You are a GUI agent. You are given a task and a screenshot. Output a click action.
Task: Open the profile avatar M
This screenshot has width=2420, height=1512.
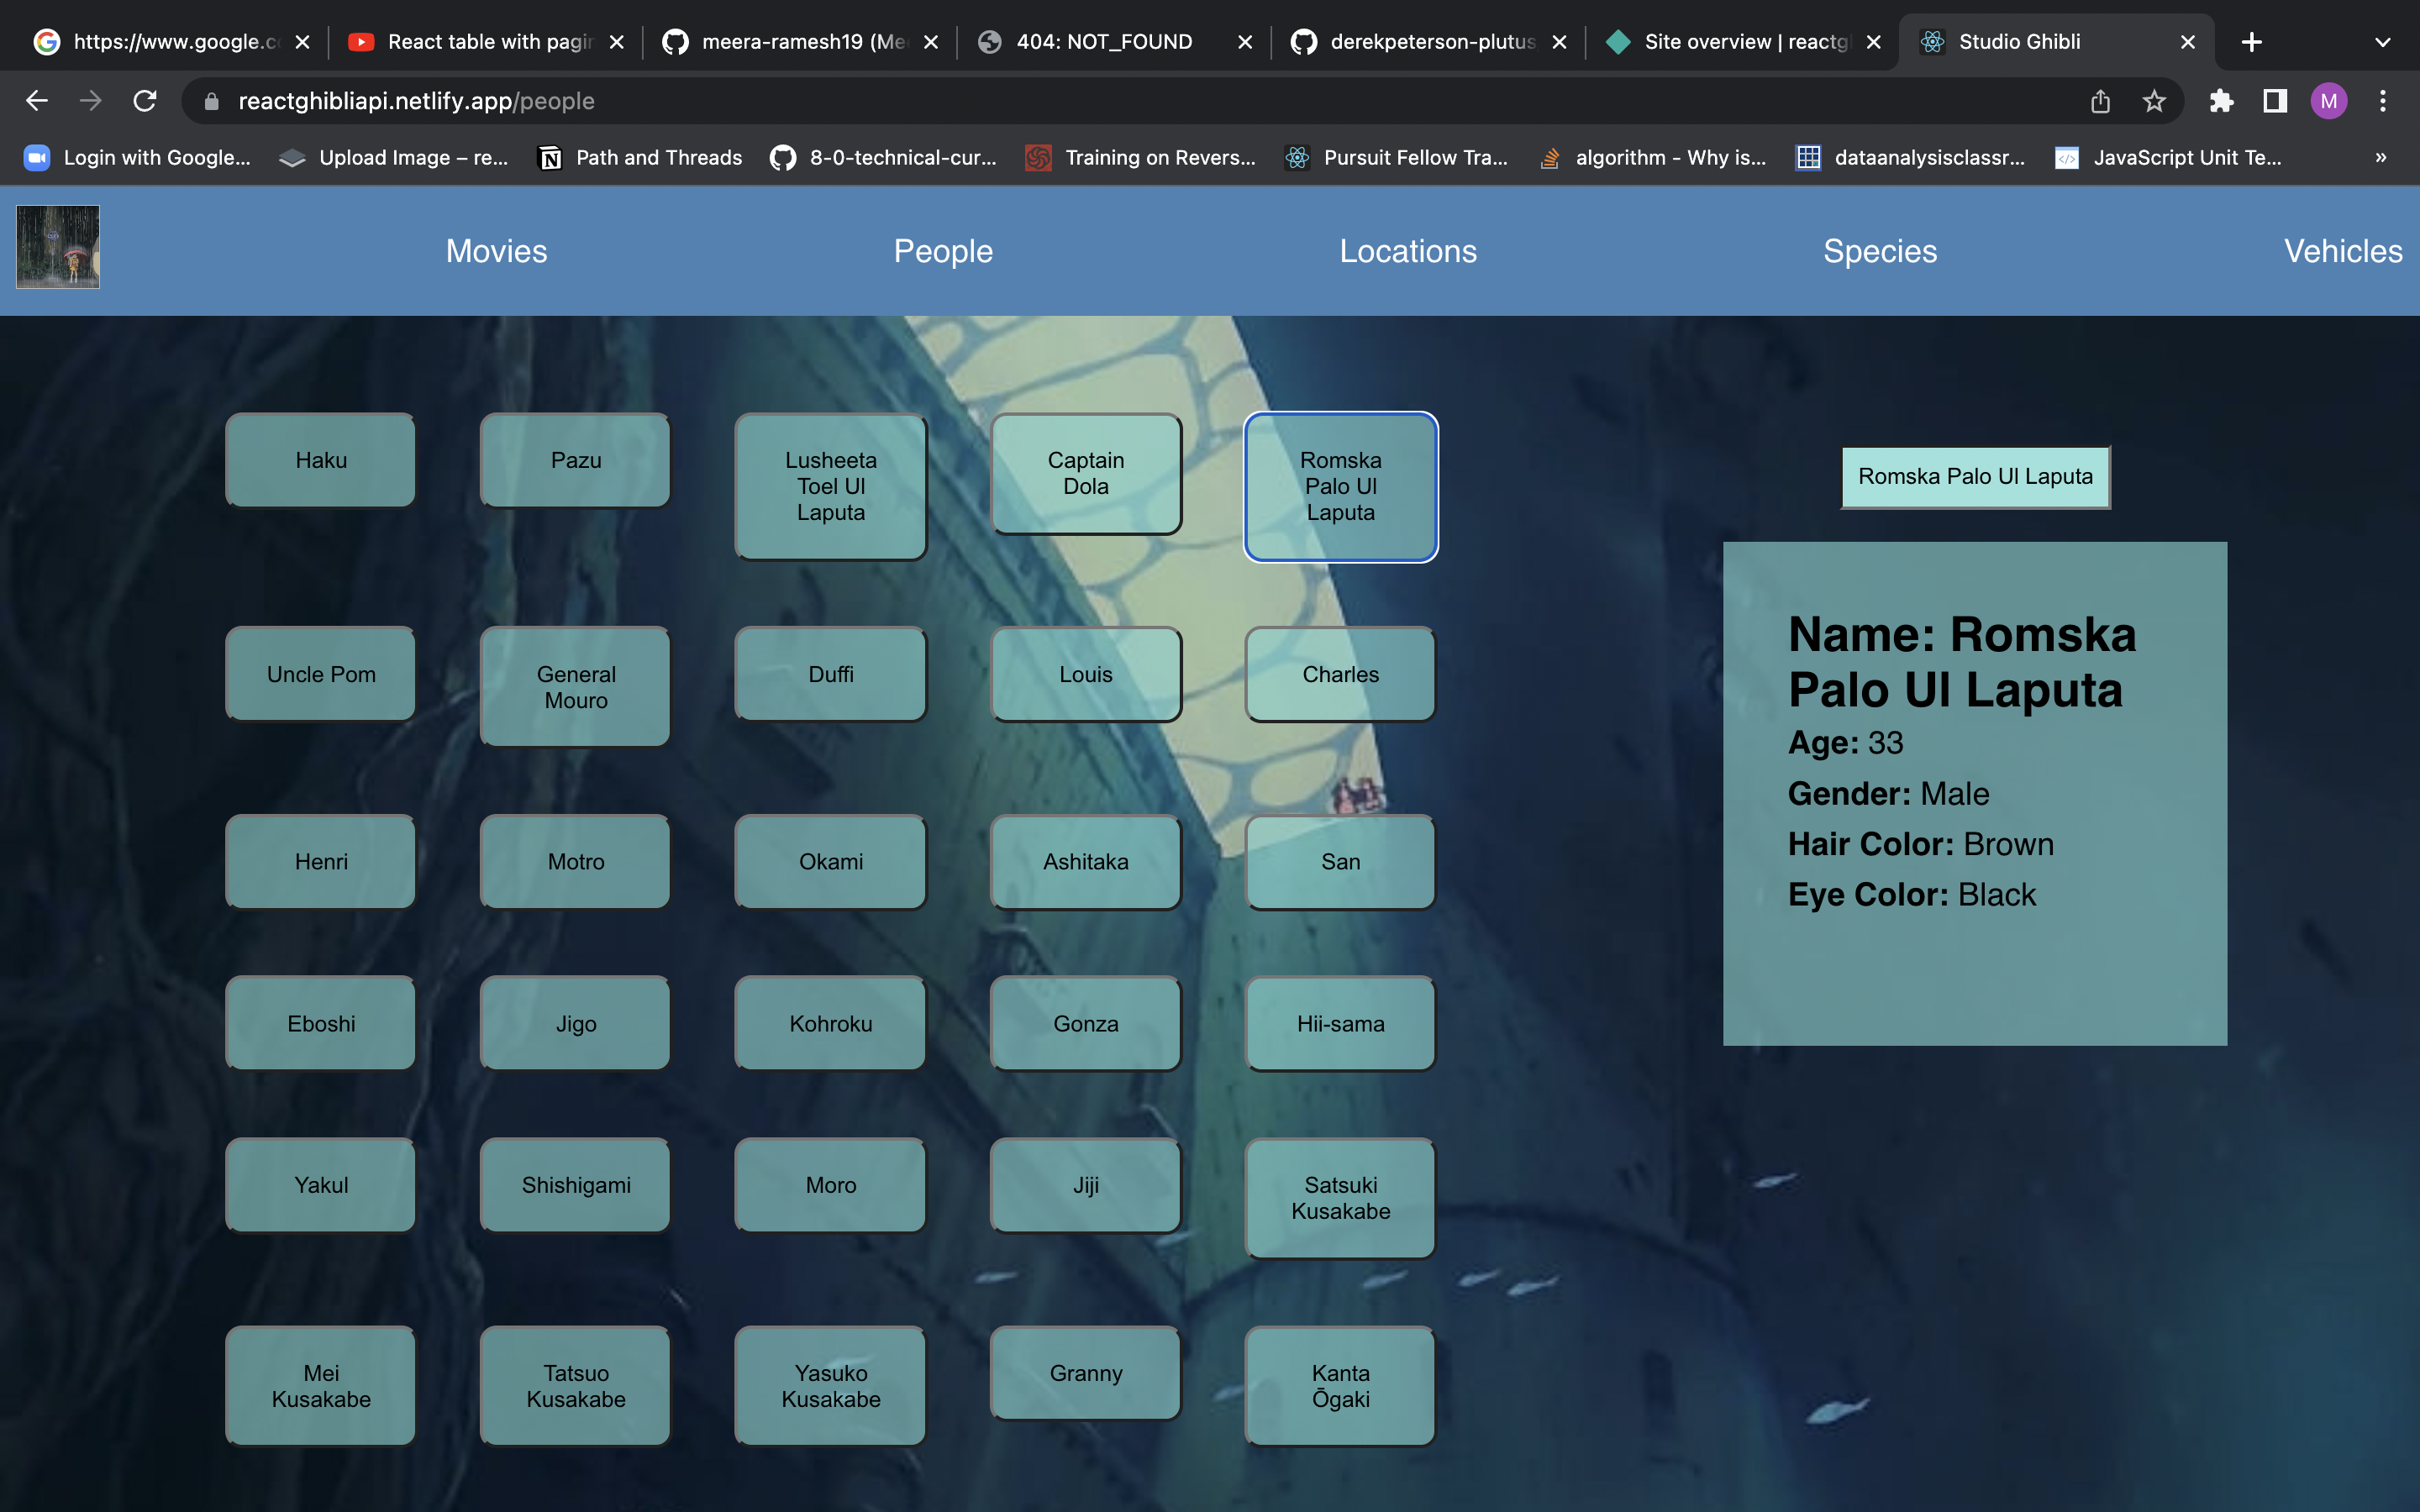click(2329, 101)
